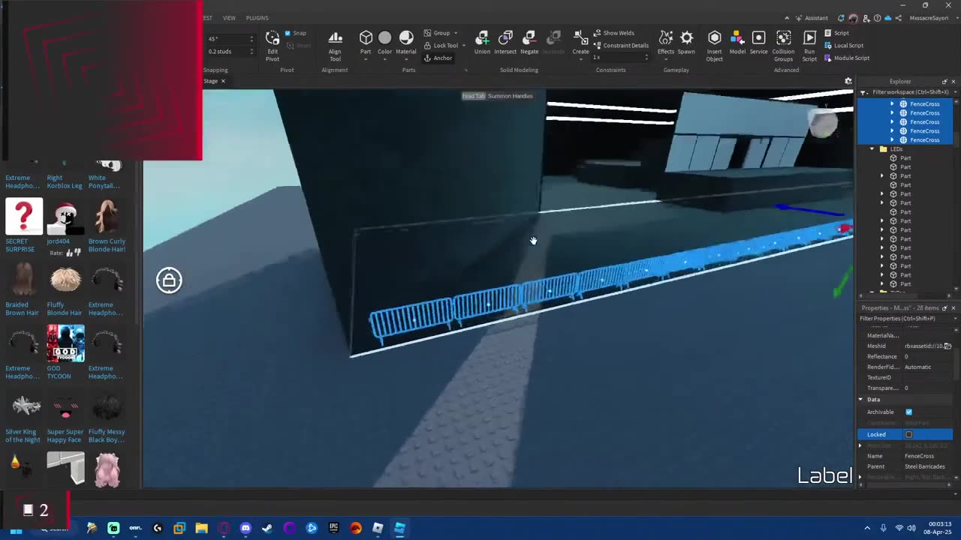Close the Stage tab
The height and width of the screenshot is (540, 961).
(223, 81)
